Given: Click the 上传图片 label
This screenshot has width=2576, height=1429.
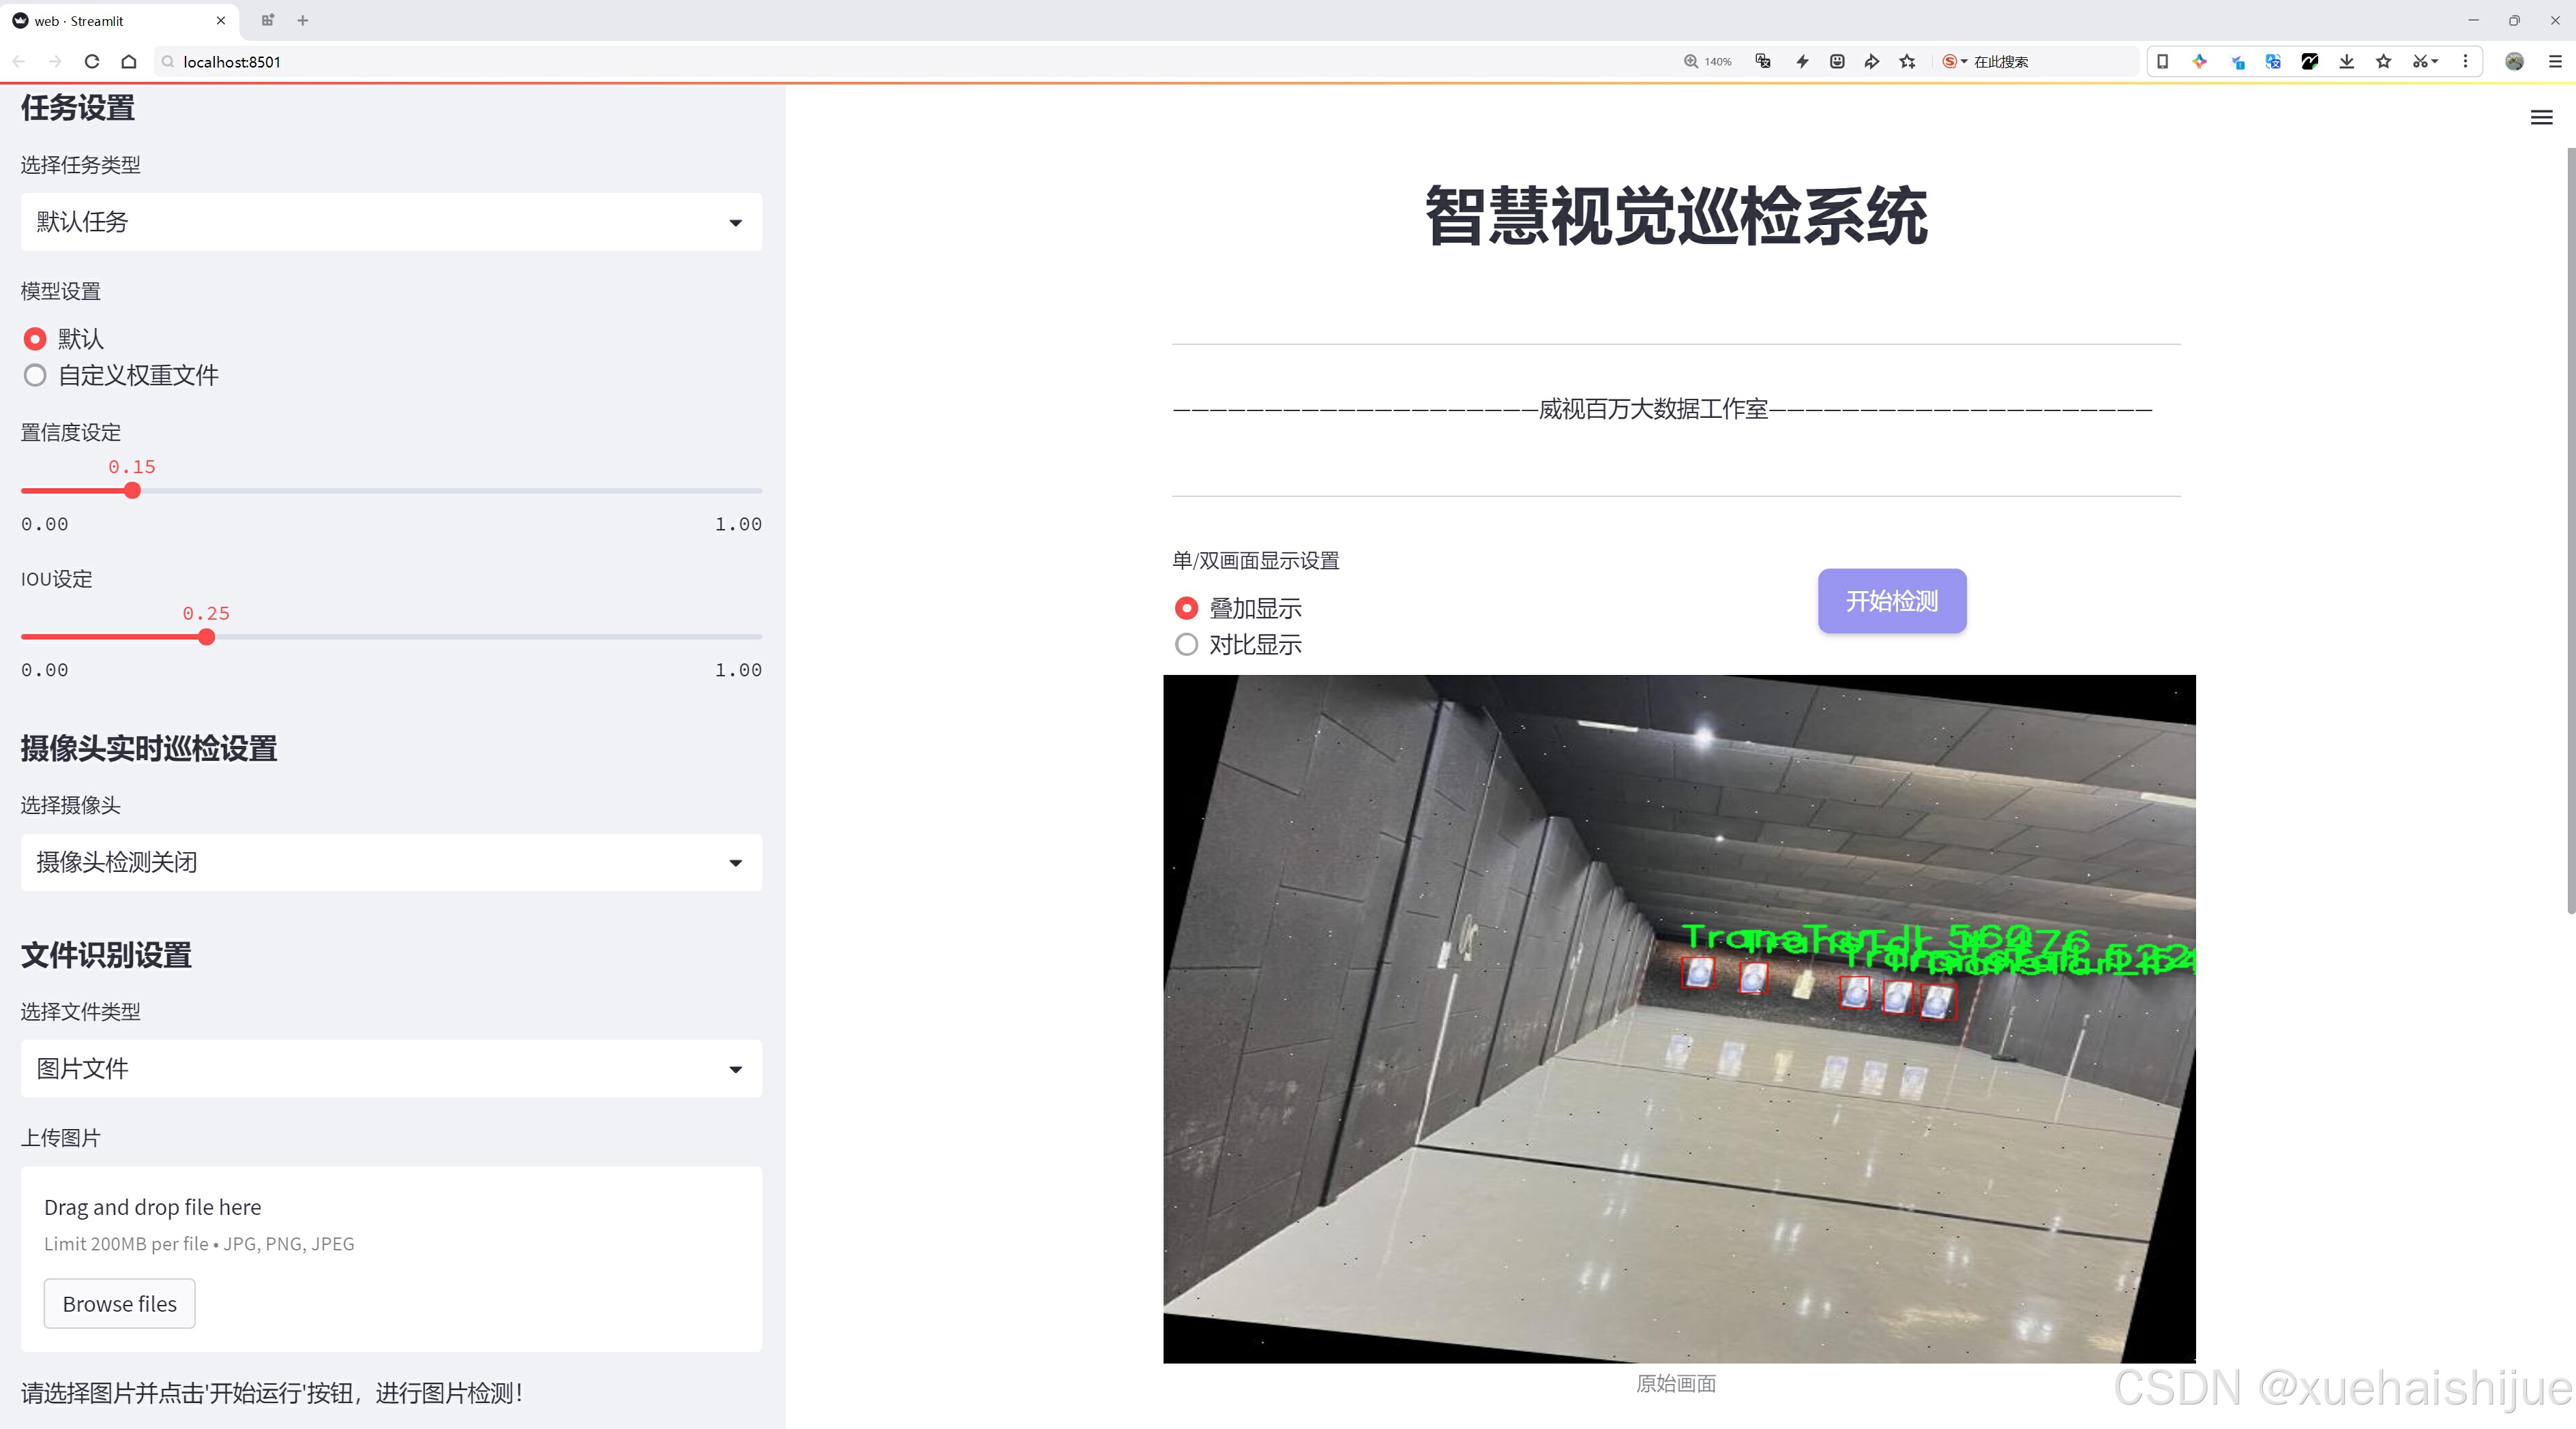Looking at the screenshot, I should tap(61, 1138).
